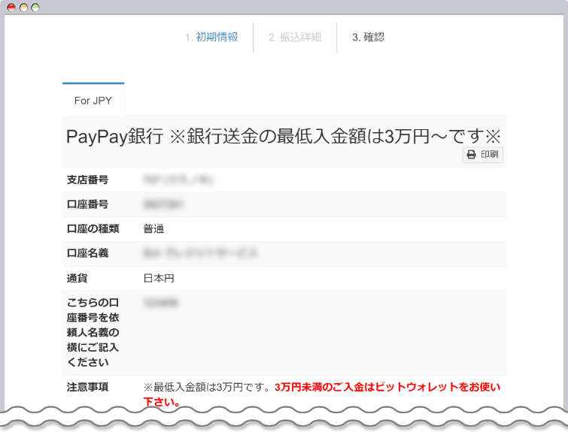The height and width of the screenshot is (432, 568).
Task: Click the green maximize window button
Action: [x=35, y=8]
